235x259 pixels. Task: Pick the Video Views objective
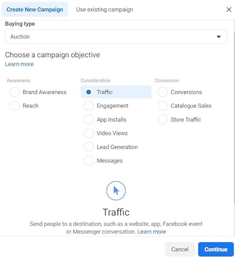89,133
